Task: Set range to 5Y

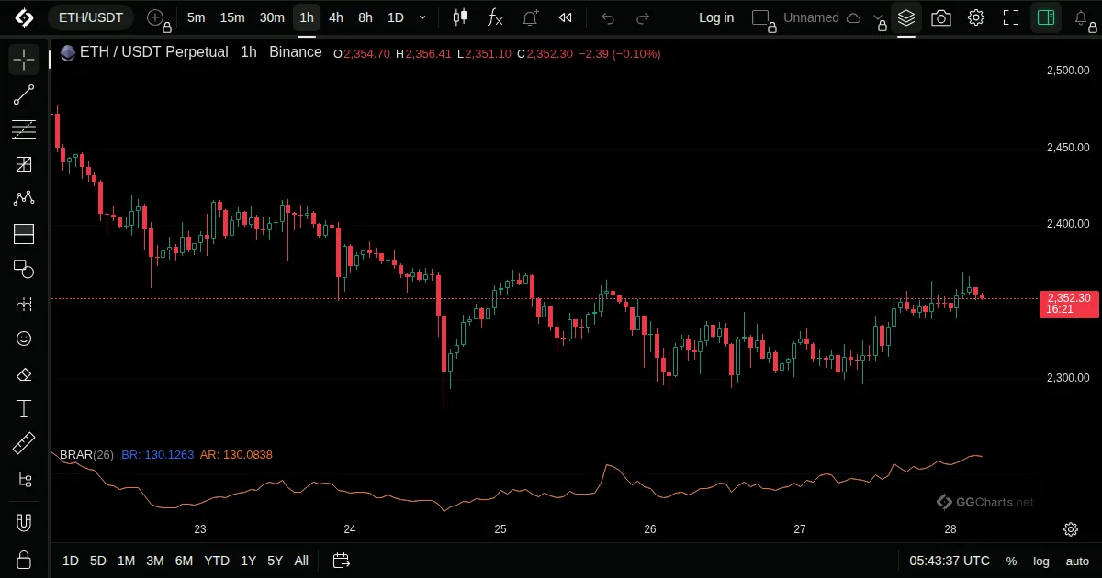Action: (275, 561)
